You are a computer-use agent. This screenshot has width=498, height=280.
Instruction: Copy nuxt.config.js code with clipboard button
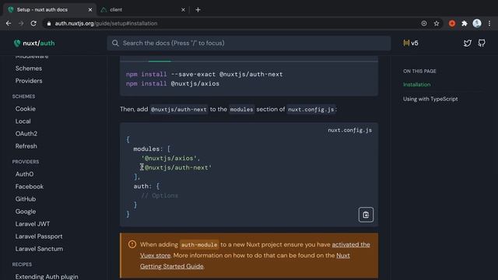[x=366, y=215]
